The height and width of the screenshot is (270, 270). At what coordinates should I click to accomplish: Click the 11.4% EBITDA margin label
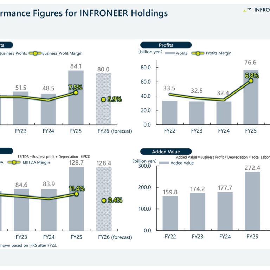pos(77,189)
